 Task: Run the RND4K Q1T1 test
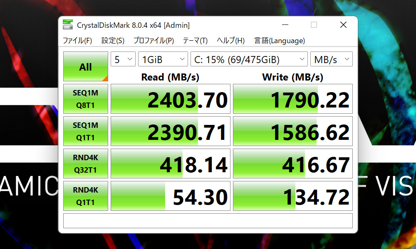(x=85, y=196)
